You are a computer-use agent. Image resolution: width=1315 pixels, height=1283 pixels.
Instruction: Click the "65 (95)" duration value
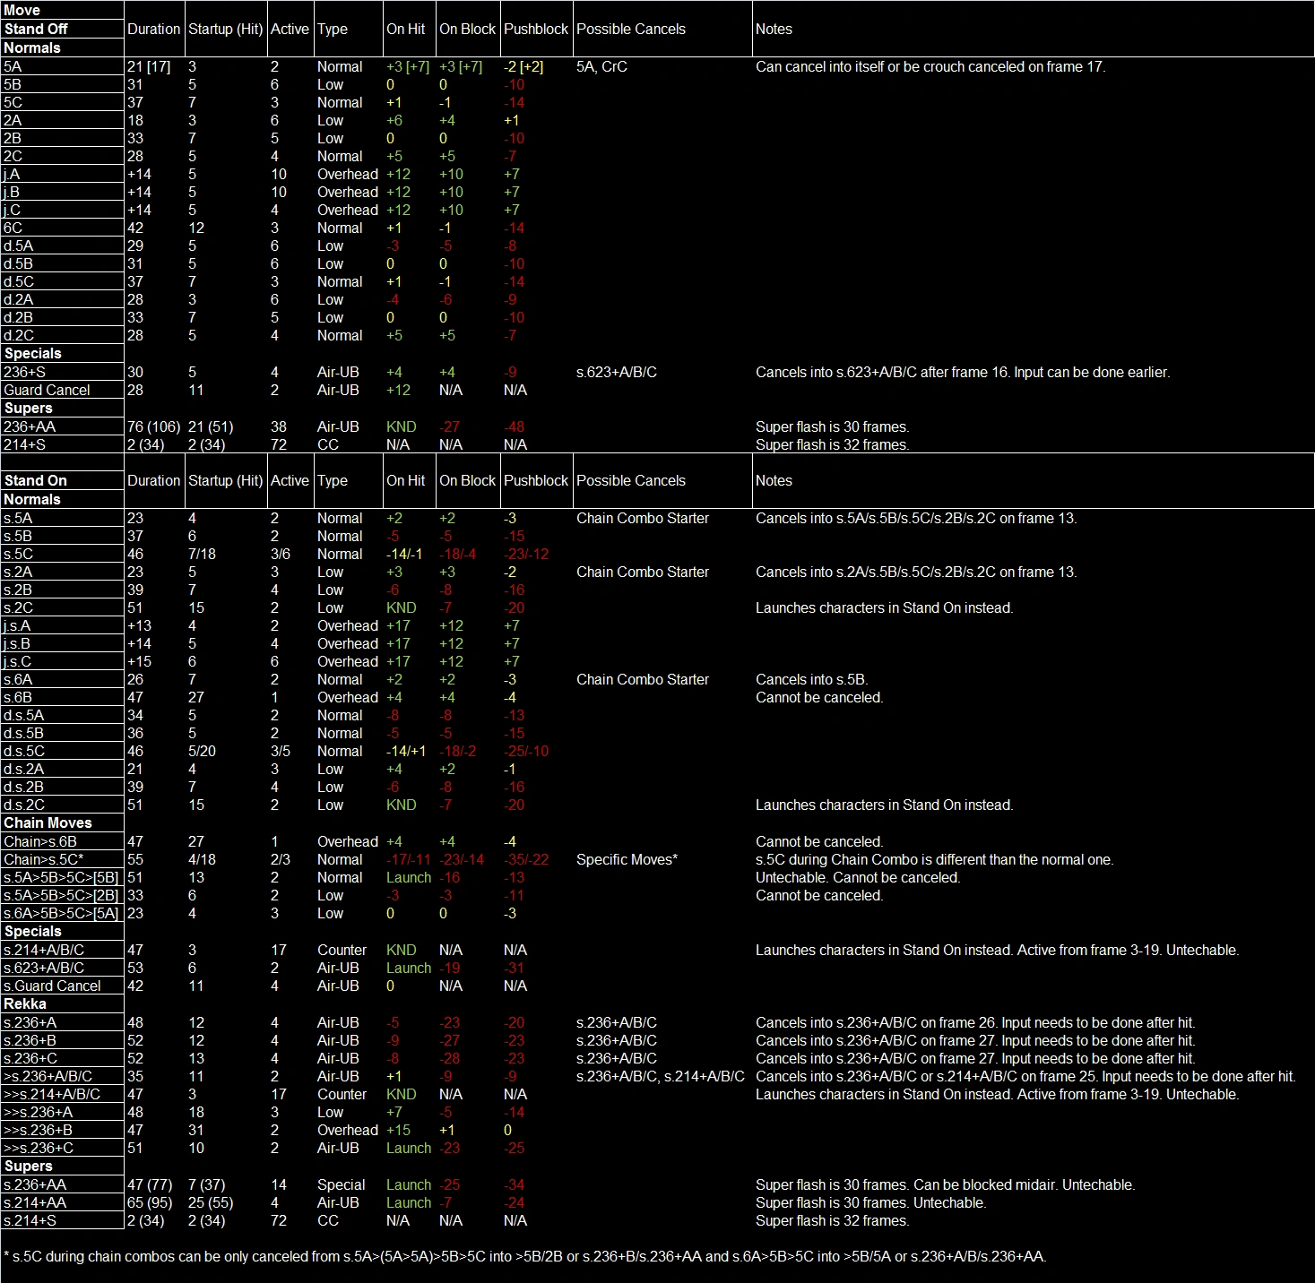pyautogui.click(x=150, y=1202)
